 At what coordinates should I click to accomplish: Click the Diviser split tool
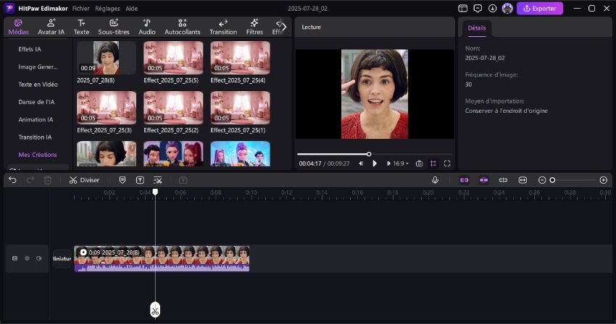pos(85,180)
